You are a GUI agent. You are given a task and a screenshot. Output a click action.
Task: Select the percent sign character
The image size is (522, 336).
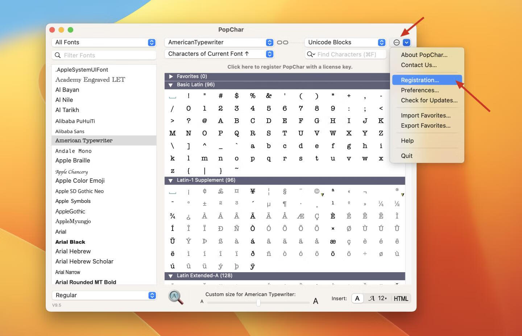[x=253, y=96]
